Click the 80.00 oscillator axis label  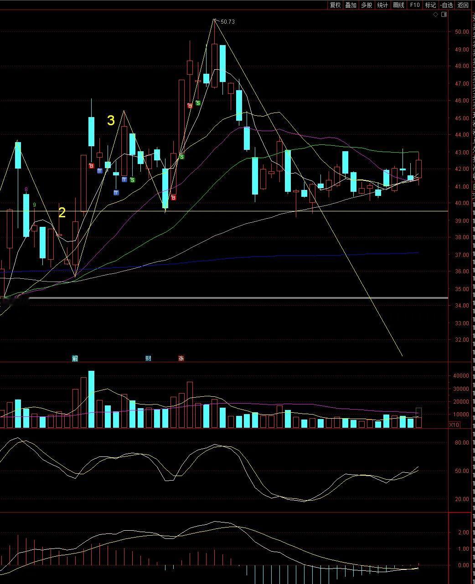click(462, 443)
